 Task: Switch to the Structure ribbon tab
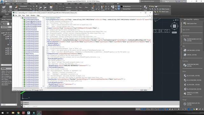point(19,4)
